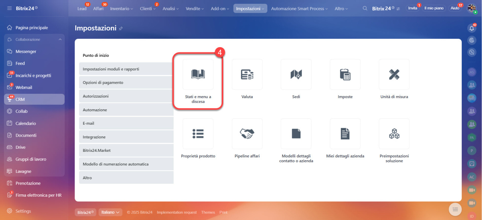Open Feed in the sidebar
The image size is (482, 220).
(x=34, y=63)
